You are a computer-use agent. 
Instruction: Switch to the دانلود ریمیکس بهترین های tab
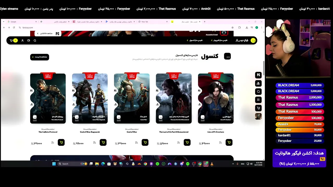pyautogui.click(x=120, y=22)
